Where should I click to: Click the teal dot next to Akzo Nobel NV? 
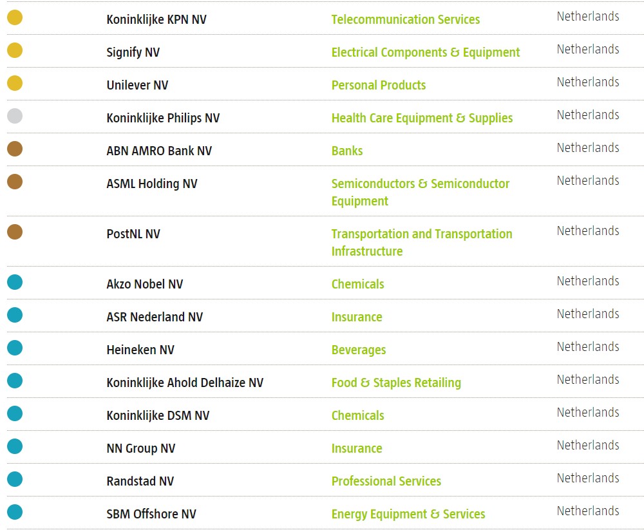point(15,282)
